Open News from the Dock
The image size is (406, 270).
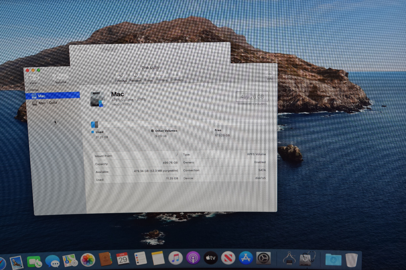pos(228,258)
